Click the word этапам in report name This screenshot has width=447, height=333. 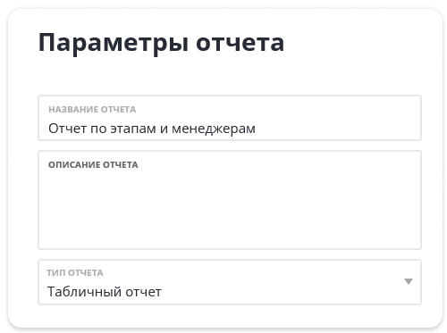point(133,129)
